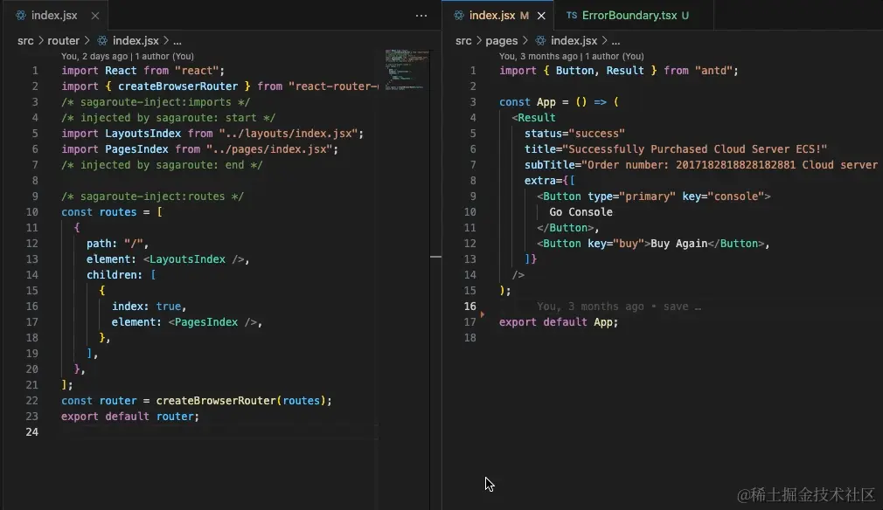Viewport: 883px width, 510px height.
Task: Close the left pane index.jsx tab
Action: coord(95,16)
